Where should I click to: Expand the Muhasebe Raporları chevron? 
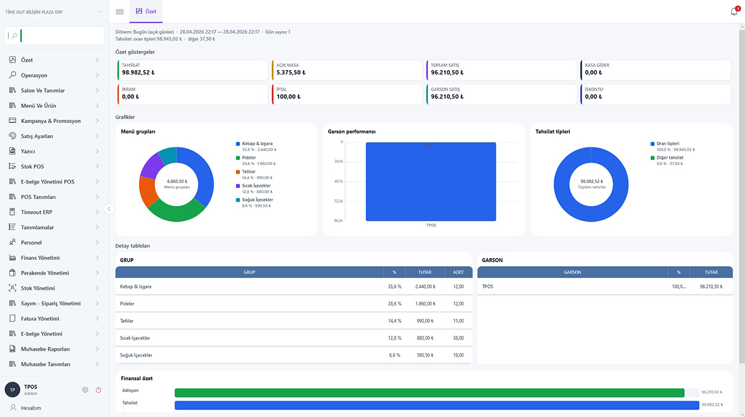pyautogui.click(x=97, y=349)
